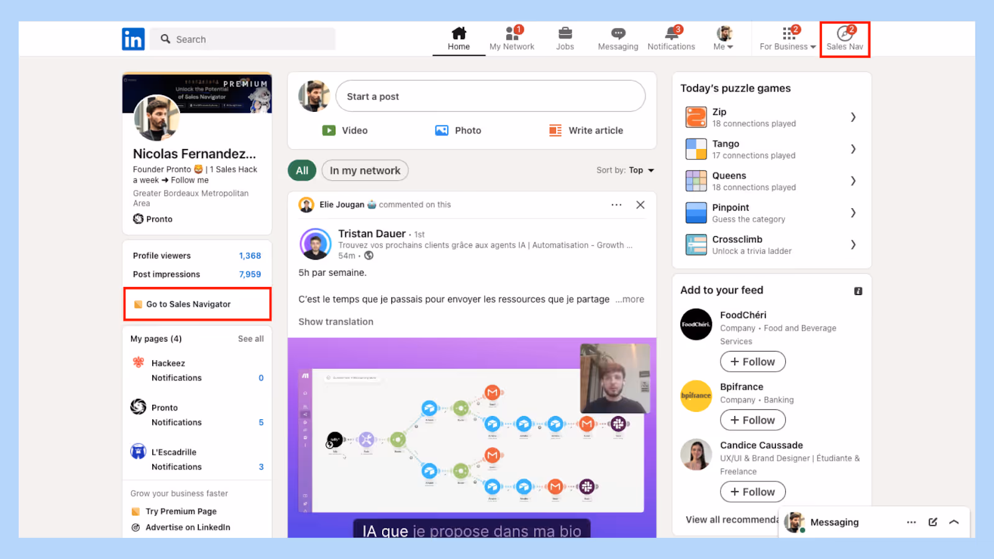The image size is (994, 559).
Task: Open the Queens puzzle game
Action: point(771,181)
